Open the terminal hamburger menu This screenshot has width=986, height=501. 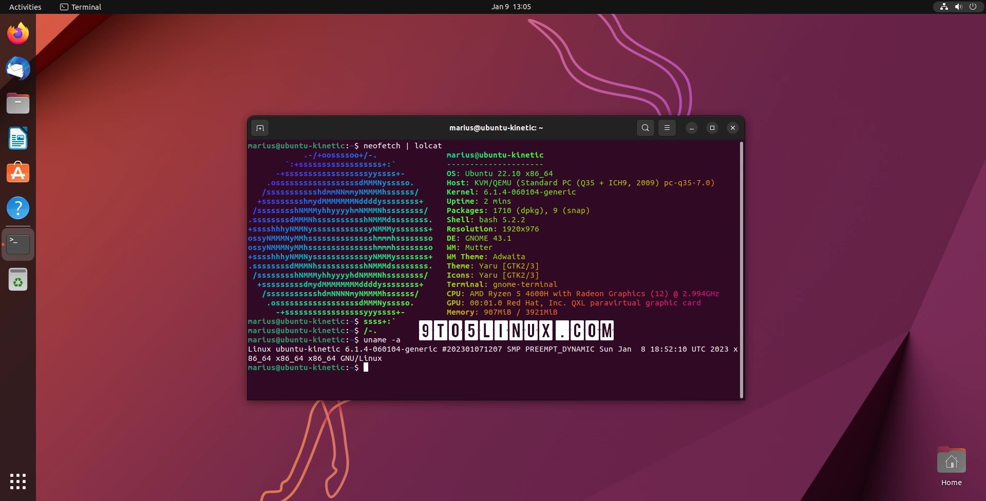[x=667, y=128]
